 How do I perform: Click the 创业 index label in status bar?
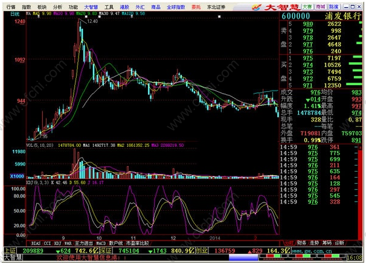202,251
